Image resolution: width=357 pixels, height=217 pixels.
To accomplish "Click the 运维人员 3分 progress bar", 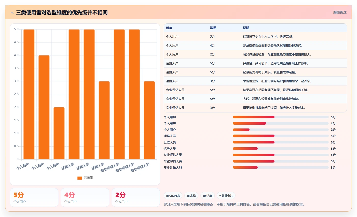I will (281, 149).
